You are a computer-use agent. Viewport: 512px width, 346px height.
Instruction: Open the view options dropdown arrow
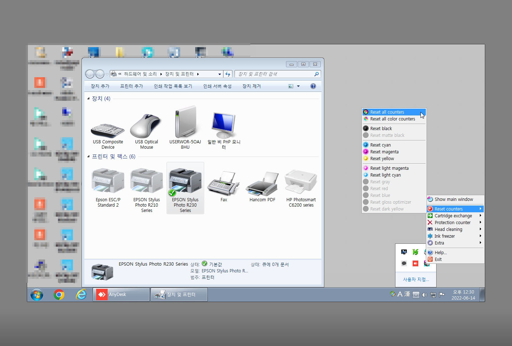pos(298,86)
